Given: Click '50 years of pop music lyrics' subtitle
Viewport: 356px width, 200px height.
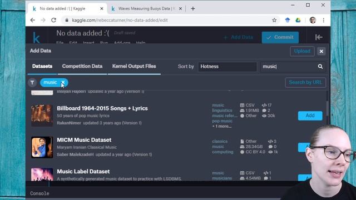Looking at the screenshot, I should [83, 116].
